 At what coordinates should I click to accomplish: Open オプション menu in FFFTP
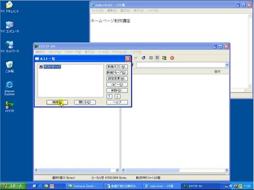pos(120,52)
